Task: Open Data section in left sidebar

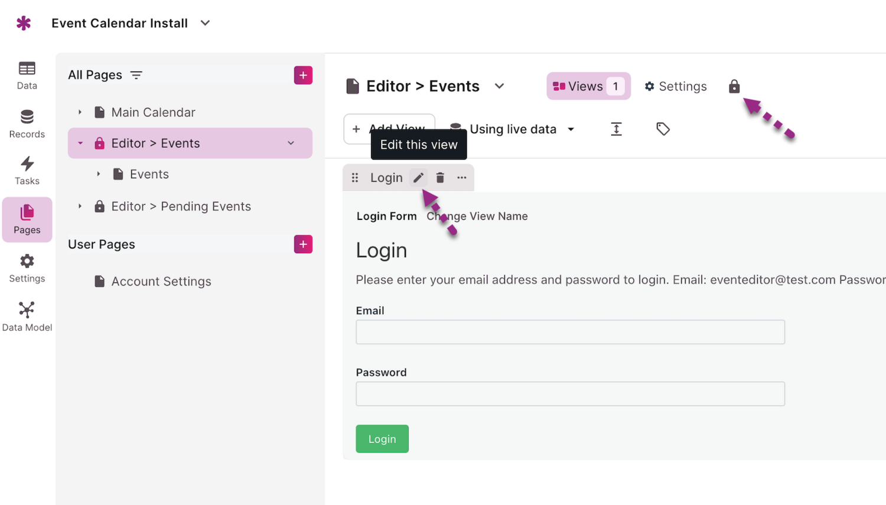Action: tap(27, 76)
